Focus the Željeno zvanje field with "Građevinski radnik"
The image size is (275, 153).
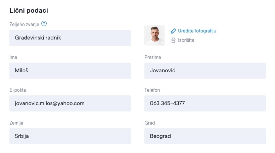point(70,38)
